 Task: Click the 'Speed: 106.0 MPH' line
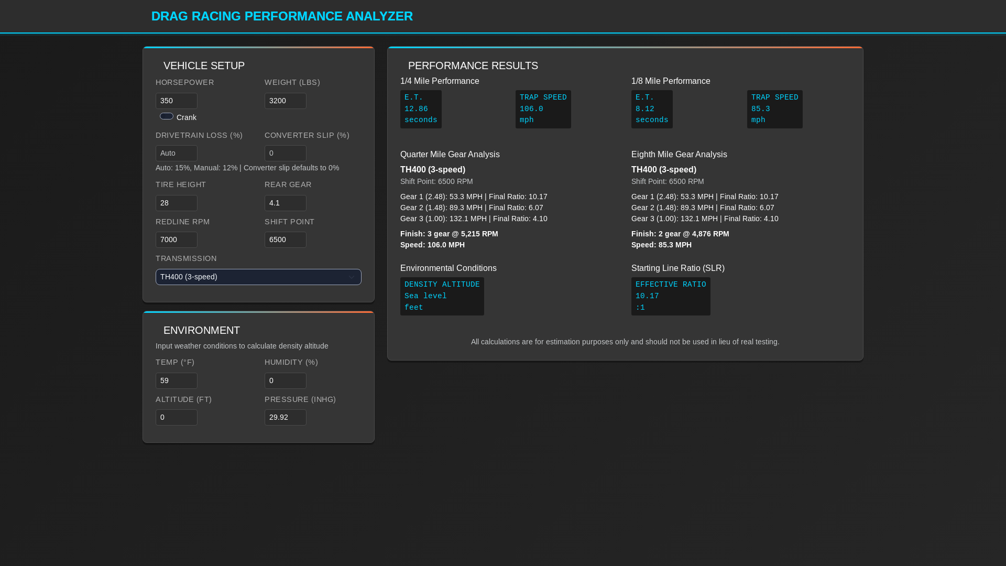432,245
